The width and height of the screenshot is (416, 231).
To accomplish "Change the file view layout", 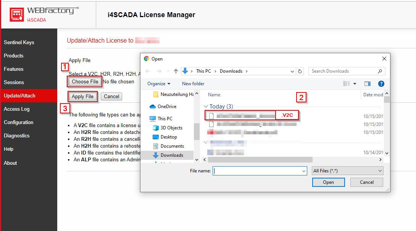I will [347, 84].
